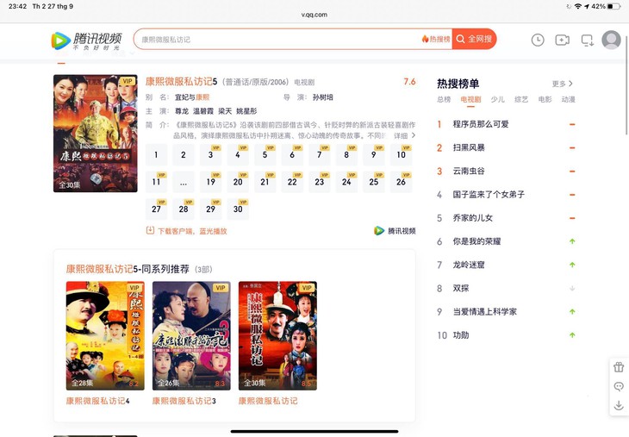The width and height of the screenshot is (629, 437).
Task: Click the gift icon on right sidebar
Action: pyautogui.click(x=619, y=366)
